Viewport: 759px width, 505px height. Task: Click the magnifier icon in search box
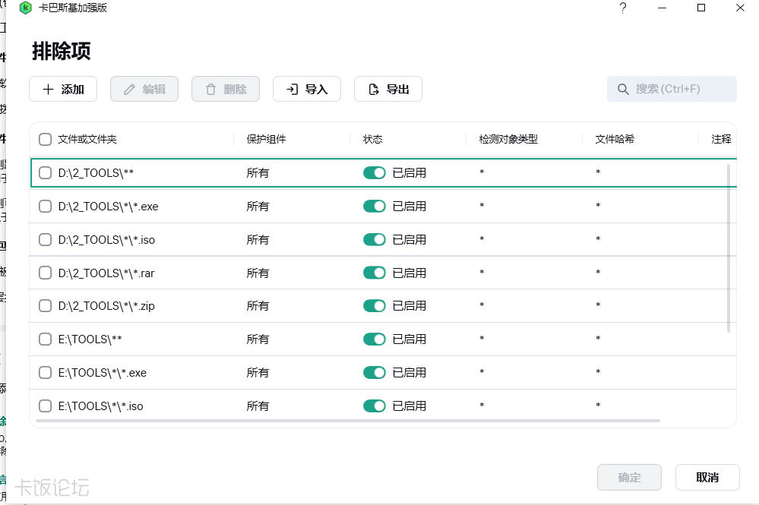(x=623, y=89)
